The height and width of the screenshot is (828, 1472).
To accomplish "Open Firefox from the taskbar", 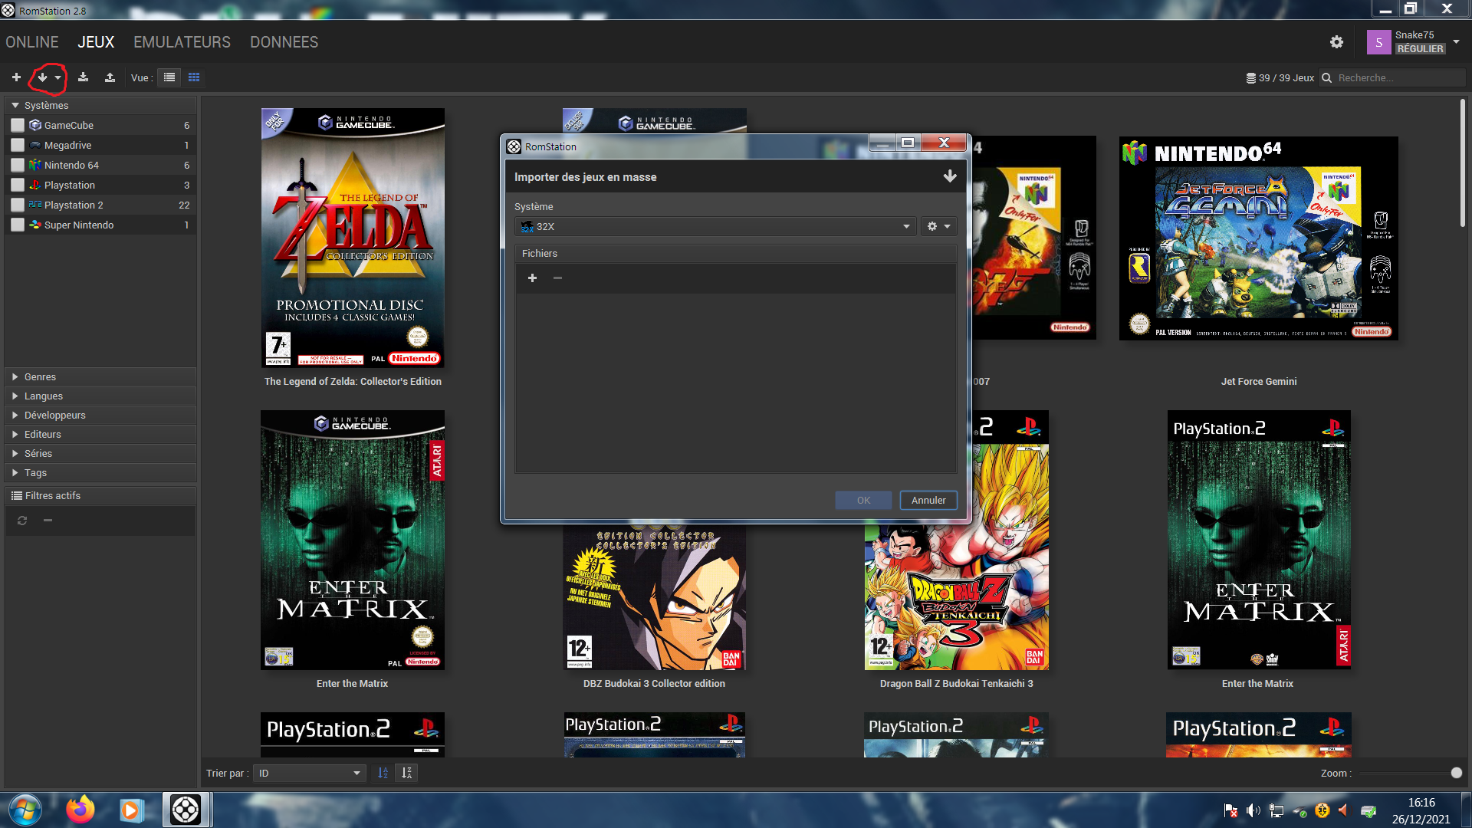I will click(x=80, y=810).
